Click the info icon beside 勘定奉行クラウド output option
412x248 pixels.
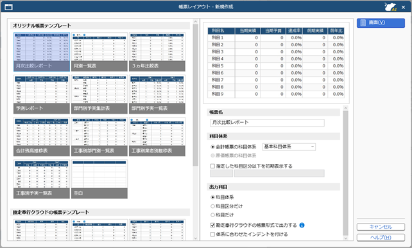tap(302, 225)
